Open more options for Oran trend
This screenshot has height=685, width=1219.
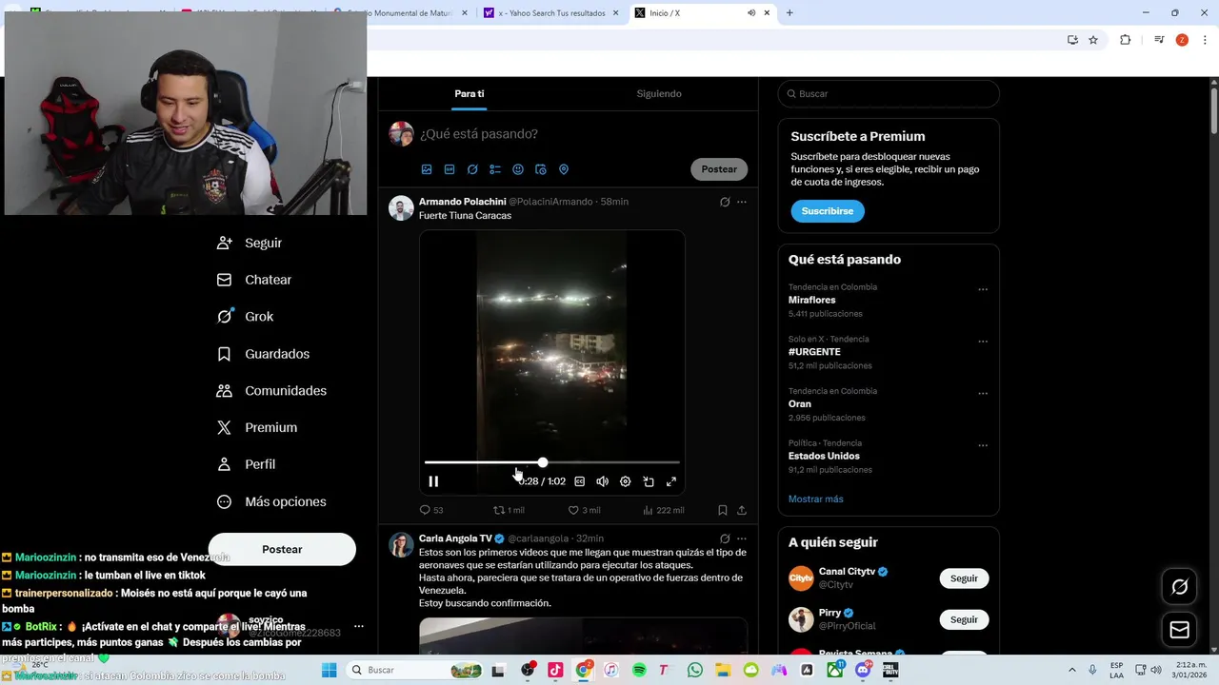tap(983, 393)
